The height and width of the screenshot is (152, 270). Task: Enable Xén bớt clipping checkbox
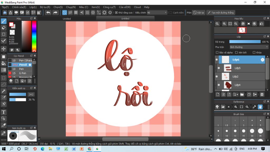coord(236,53)
